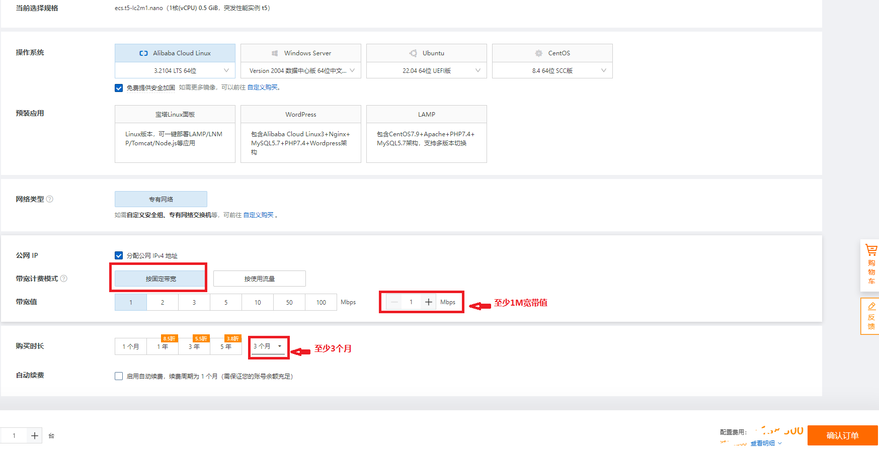Choose the LAMP preinstalled app card
This screenshot has width=879, height=455.
pyautogui.click(x=427, y=134)
